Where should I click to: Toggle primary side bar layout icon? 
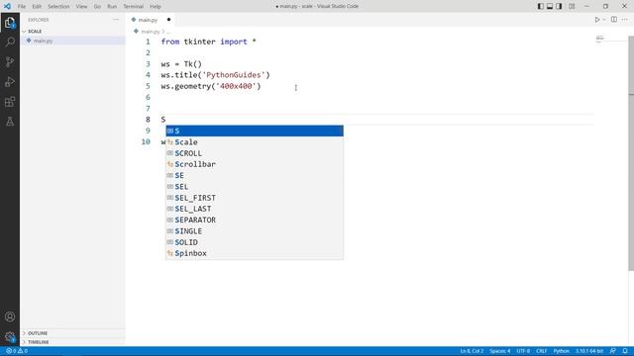[541, 6]
